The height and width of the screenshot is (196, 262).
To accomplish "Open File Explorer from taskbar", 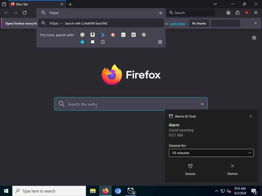I will (93, 191).
